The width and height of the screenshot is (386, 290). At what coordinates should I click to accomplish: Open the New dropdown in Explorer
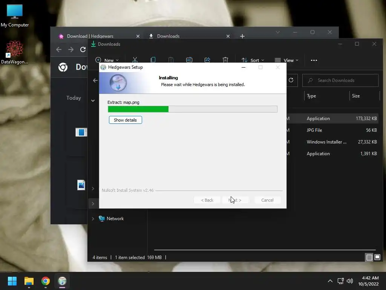pos(107,60)
